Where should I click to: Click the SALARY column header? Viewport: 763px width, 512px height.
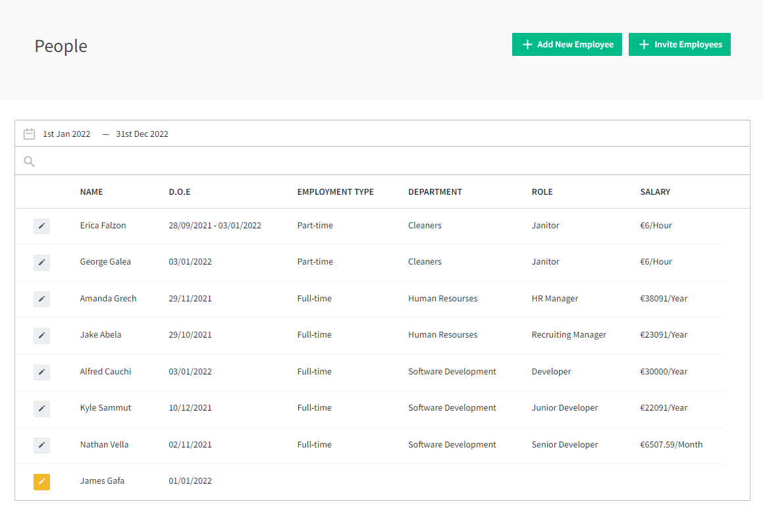point(655,192)
